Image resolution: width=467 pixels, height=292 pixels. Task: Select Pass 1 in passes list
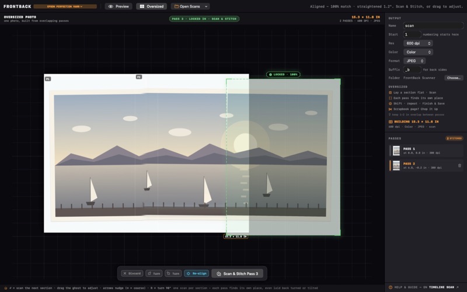pos(426,151)
